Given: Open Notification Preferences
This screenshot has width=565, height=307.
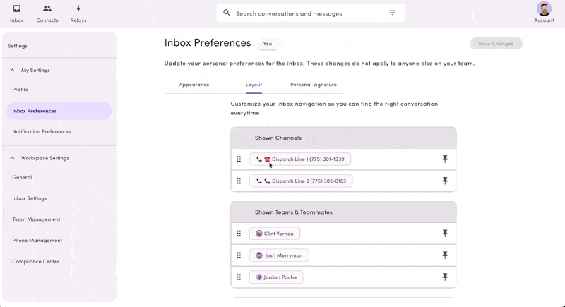Looking at the screenshot, I should tap(42, 131).
